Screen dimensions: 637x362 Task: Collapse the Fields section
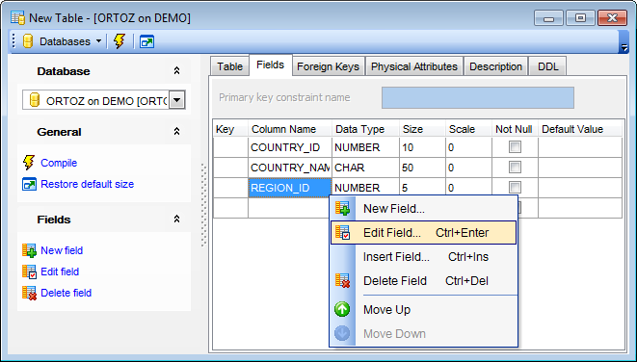click(x=176, y=220)
